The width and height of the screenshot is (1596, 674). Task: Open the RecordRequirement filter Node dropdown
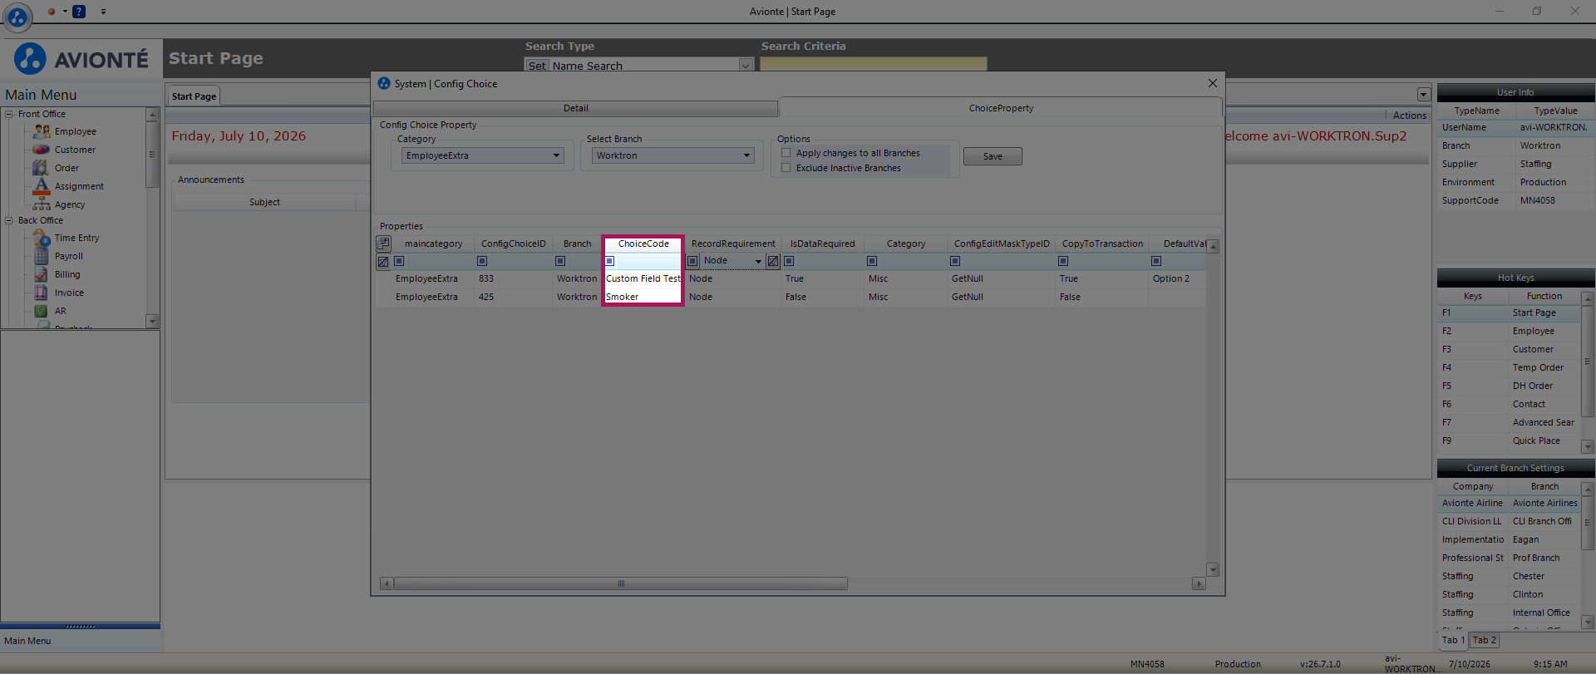[757, 261]
